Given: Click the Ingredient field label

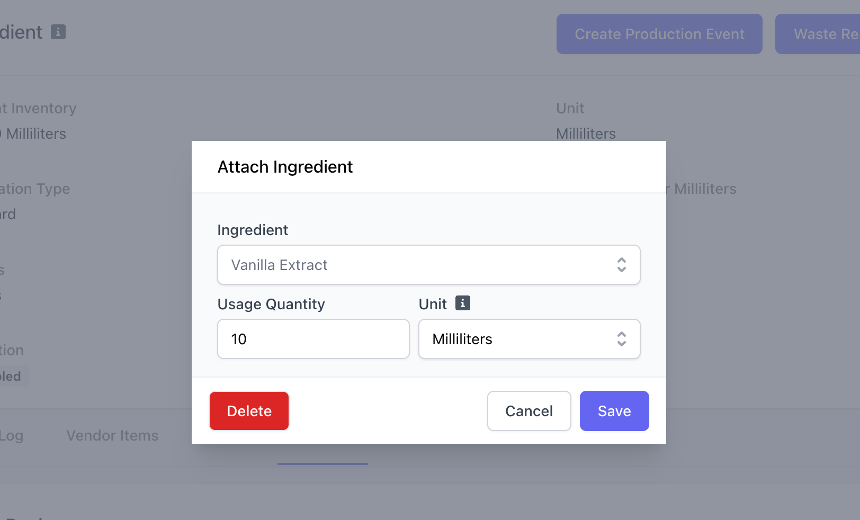Looking at the screenshot, I should (x=253, y=230).
